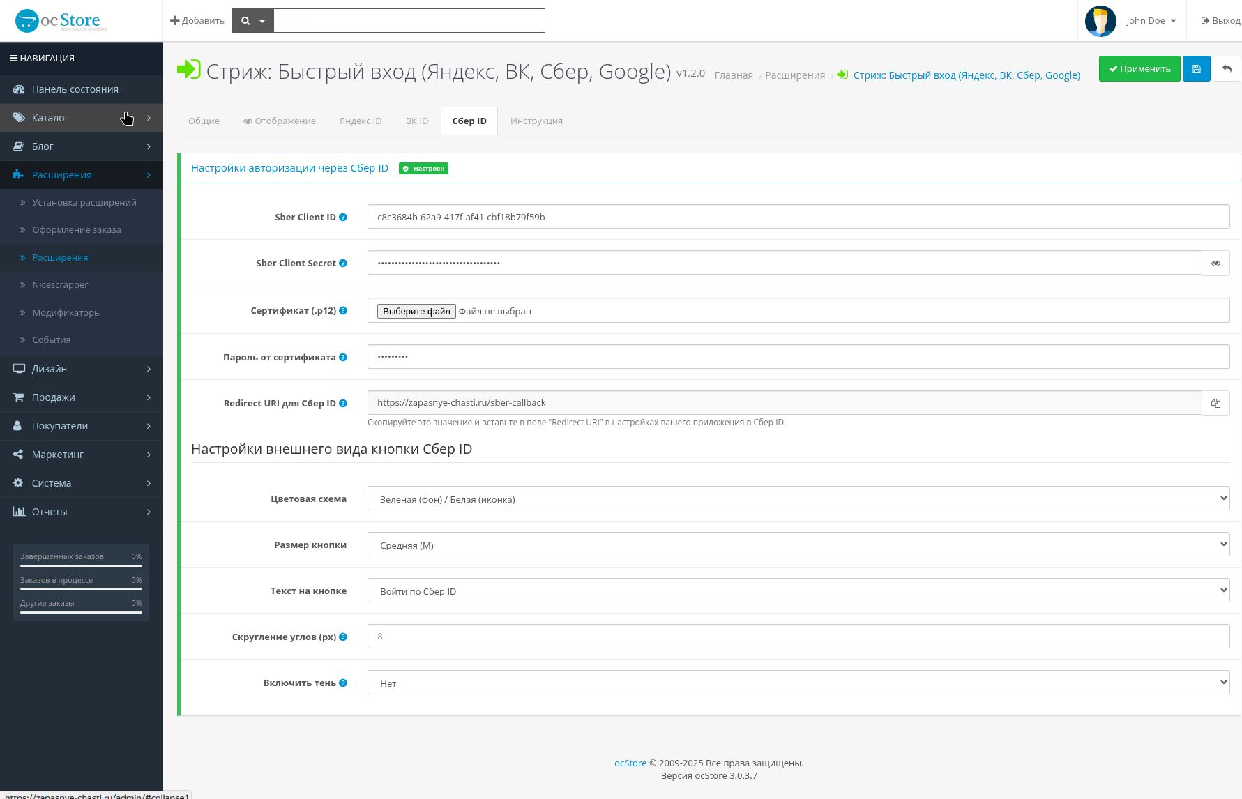
Task: Click the Заказов в процессе progress bar
Action: [81, 589]
